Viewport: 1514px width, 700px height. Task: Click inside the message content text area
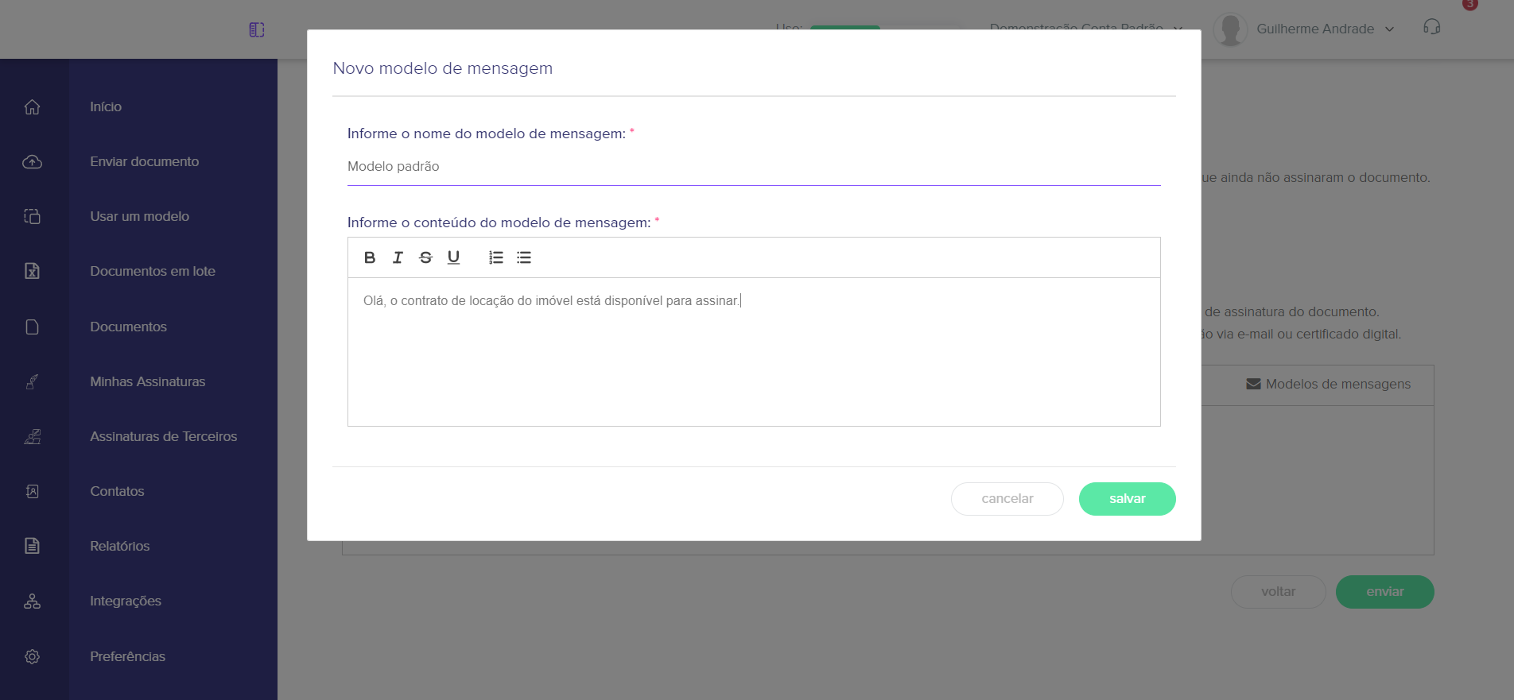tap(754, 352)
